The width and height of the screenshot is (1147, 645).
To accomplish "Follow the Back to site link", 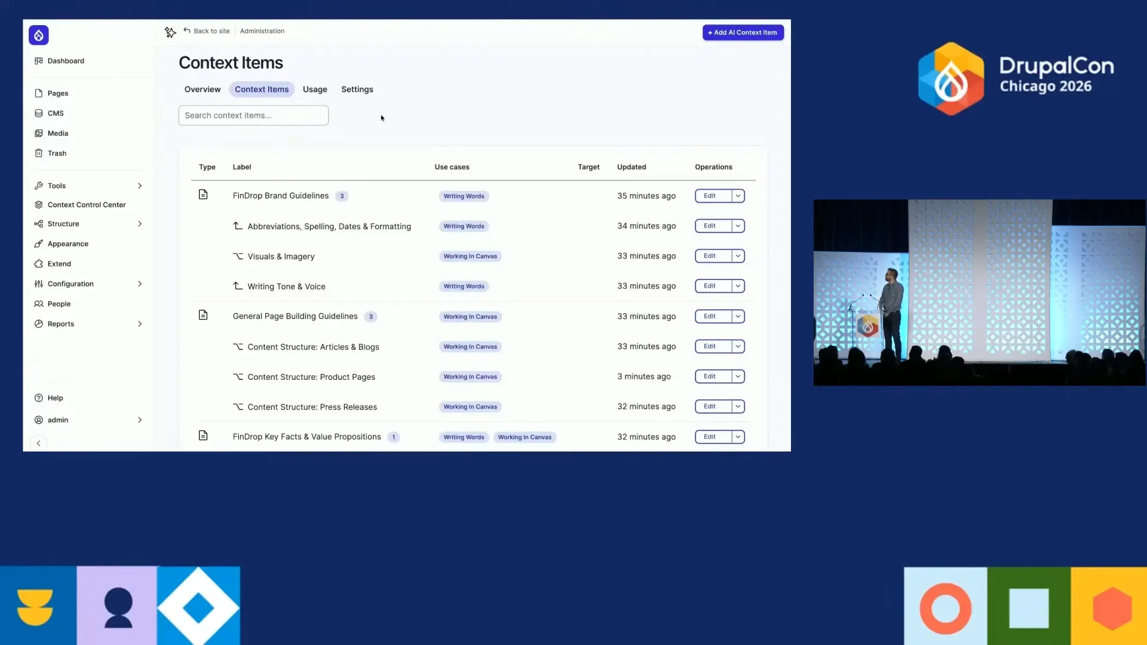I will pos(207,31).
